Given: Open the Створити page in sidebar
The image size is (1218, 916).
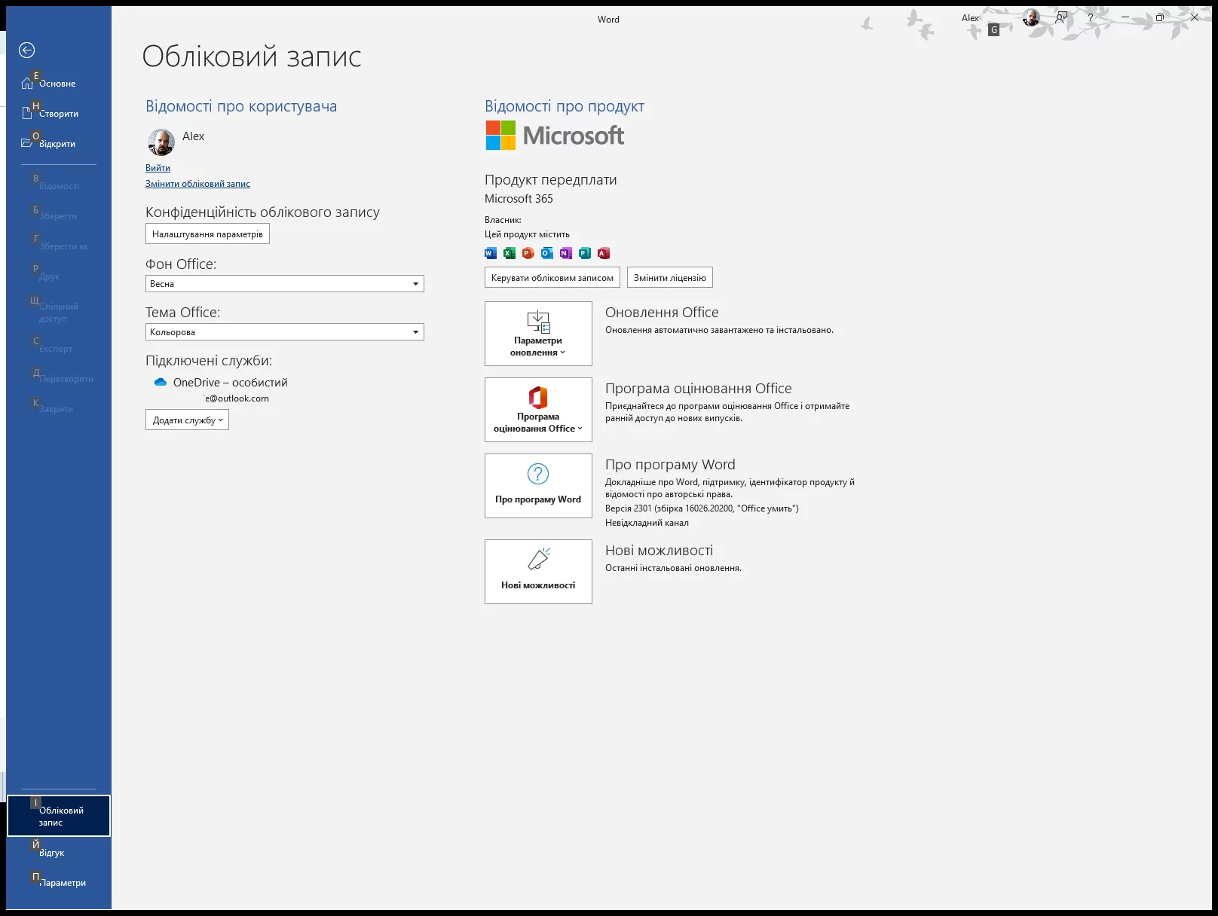Looking at the screenshot, I should point(59,113).
